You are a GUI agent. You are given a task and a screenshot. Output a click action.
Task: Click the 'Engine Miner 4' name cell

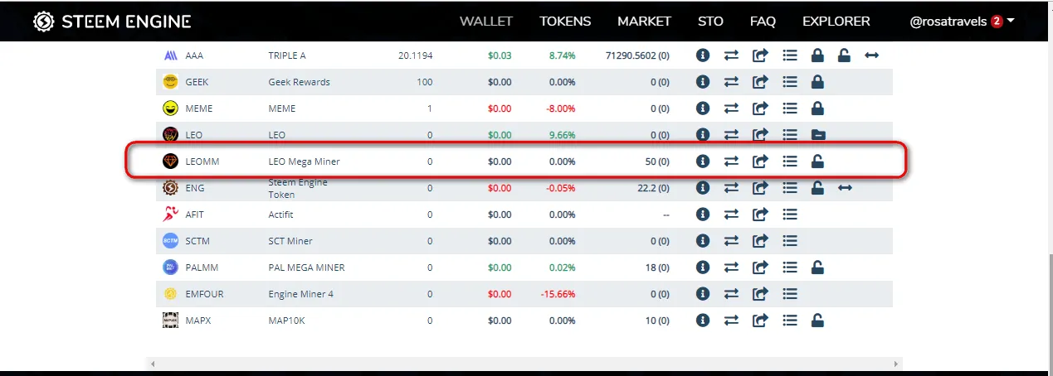(301, 294)
